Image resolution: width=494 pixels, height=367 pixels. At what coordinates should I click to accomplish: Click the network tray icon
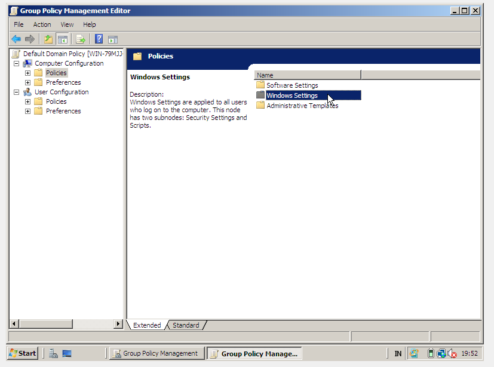(441, 354)
